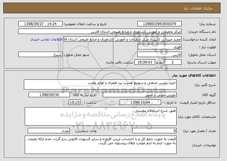
Task: Click the unit of measure field تعداد
Action: [x=49, y=131]
